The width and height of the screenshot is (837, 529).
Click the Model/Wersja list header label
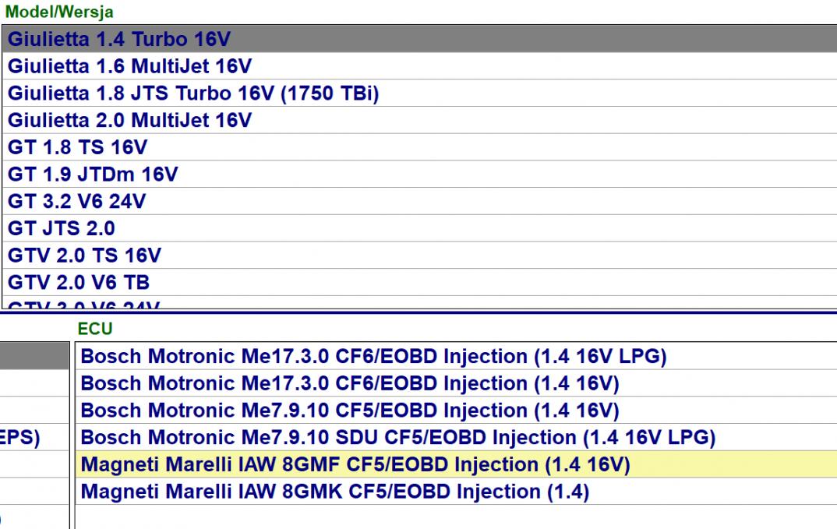coord(59,12)
